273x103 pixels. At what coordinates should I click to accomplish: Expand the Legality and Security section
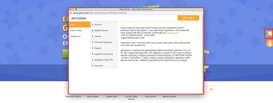pos(104,54)
